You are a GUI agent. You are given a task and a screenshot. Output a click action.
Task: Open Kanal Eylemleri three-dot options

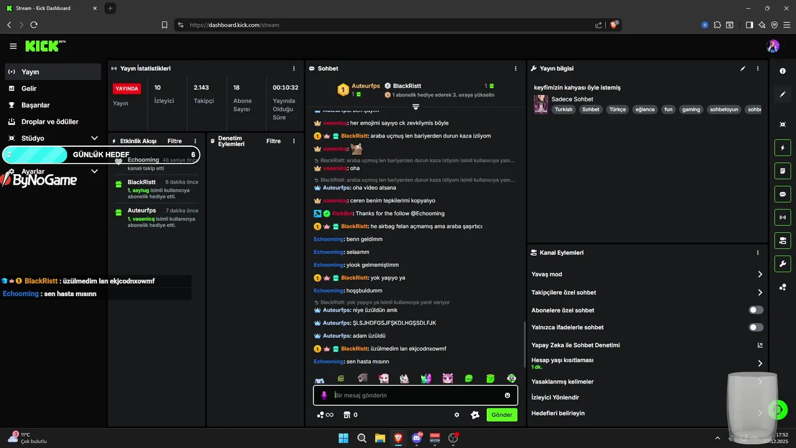757,253
